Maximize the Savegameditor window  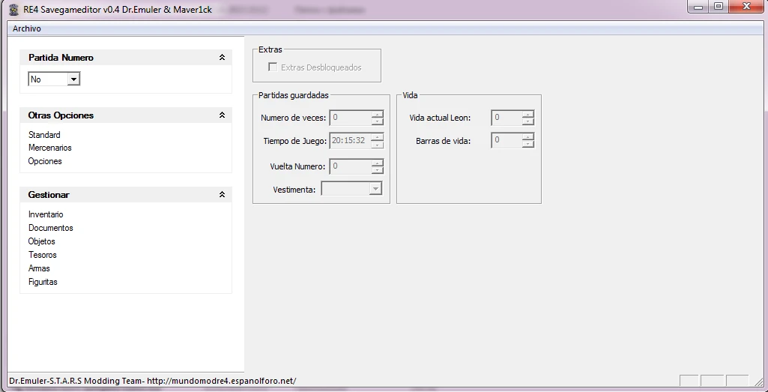(x=719, y=7)
